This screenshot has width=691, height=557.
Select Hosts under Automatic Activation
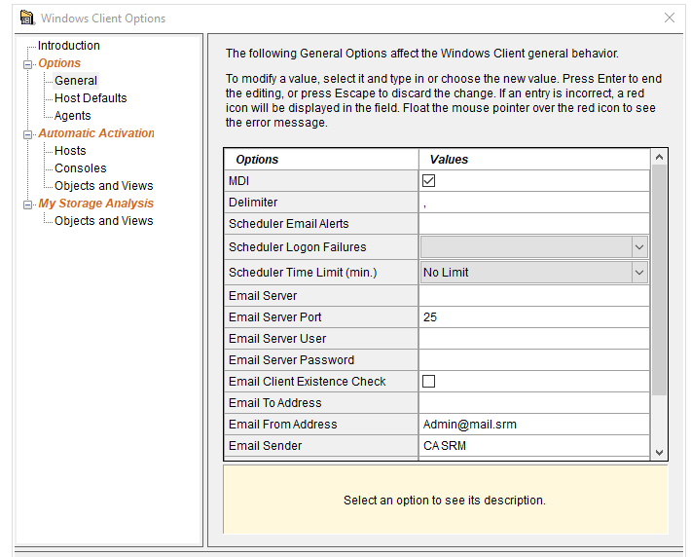[x=70, y=151]
